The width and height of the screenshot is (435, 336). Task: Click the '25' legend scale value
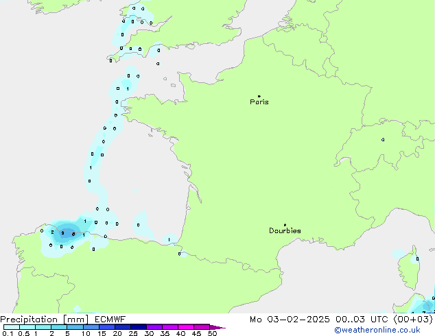pos(133,333)
